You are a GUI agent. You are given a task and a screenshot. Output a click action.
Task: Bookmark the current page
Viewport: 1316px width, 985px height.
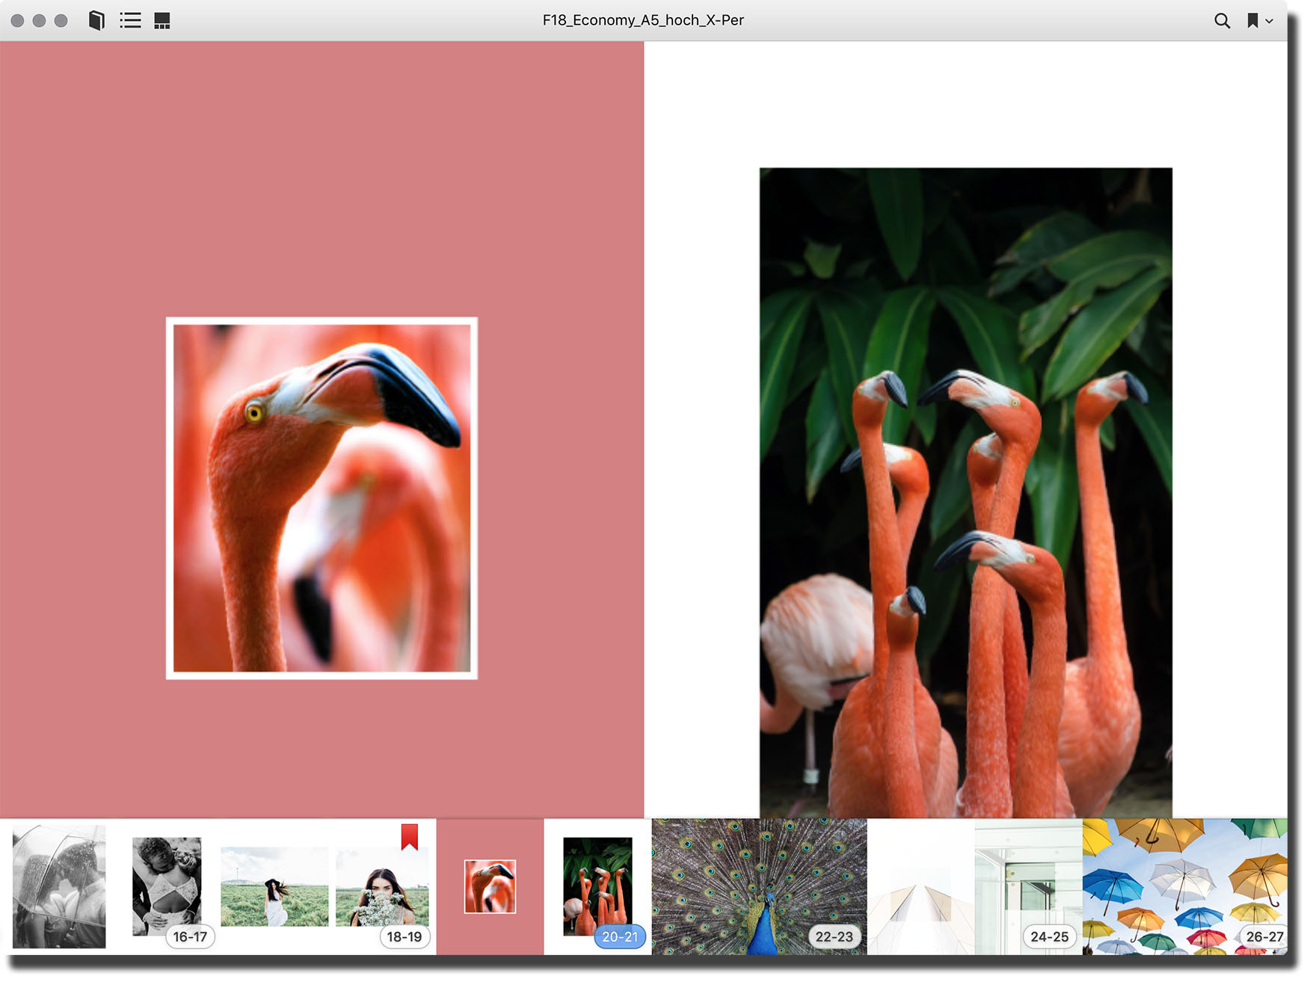[x=1252, y=20]
